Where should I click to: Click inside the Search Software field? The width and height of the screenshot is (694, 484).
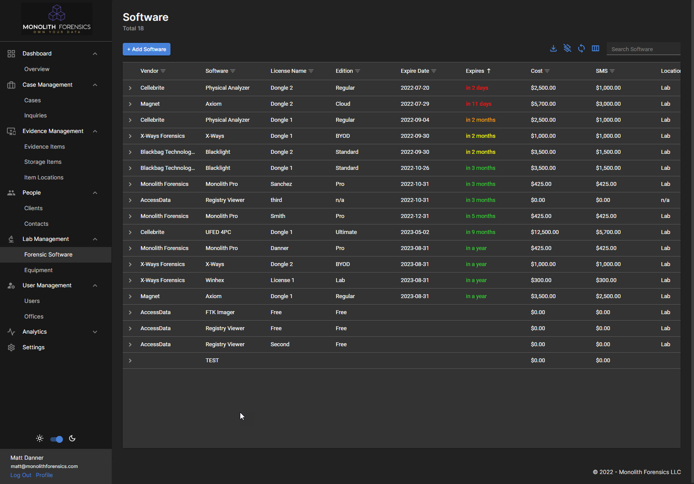coord(643,49)
